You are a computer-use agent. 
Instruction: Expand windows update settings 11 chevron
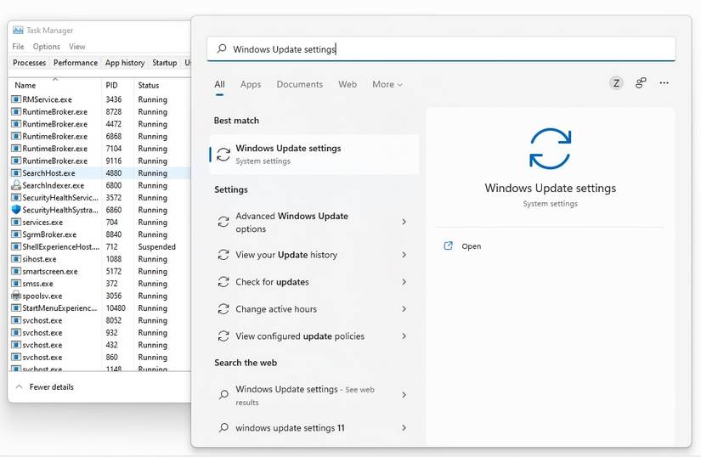[404, 427]
